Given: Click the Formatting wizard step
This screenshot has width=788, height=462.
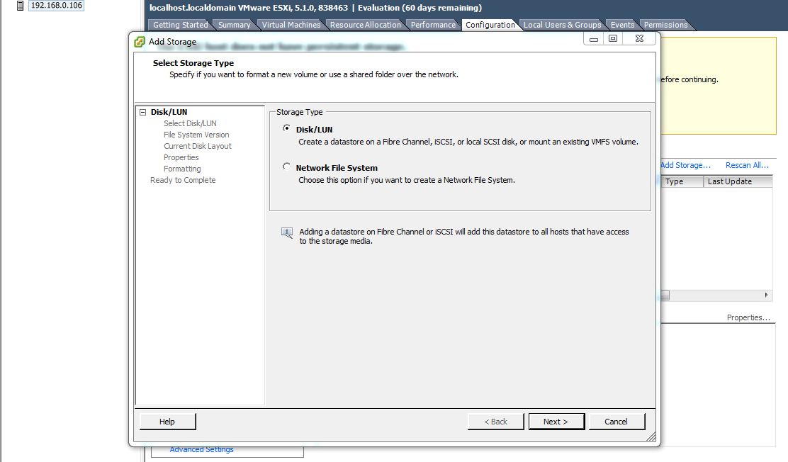Looking at the screenshot, I should point(182,169).
